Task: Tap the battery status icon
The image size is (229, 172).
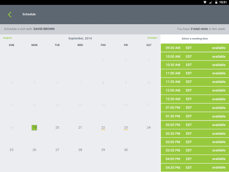Action: (216, 2)
